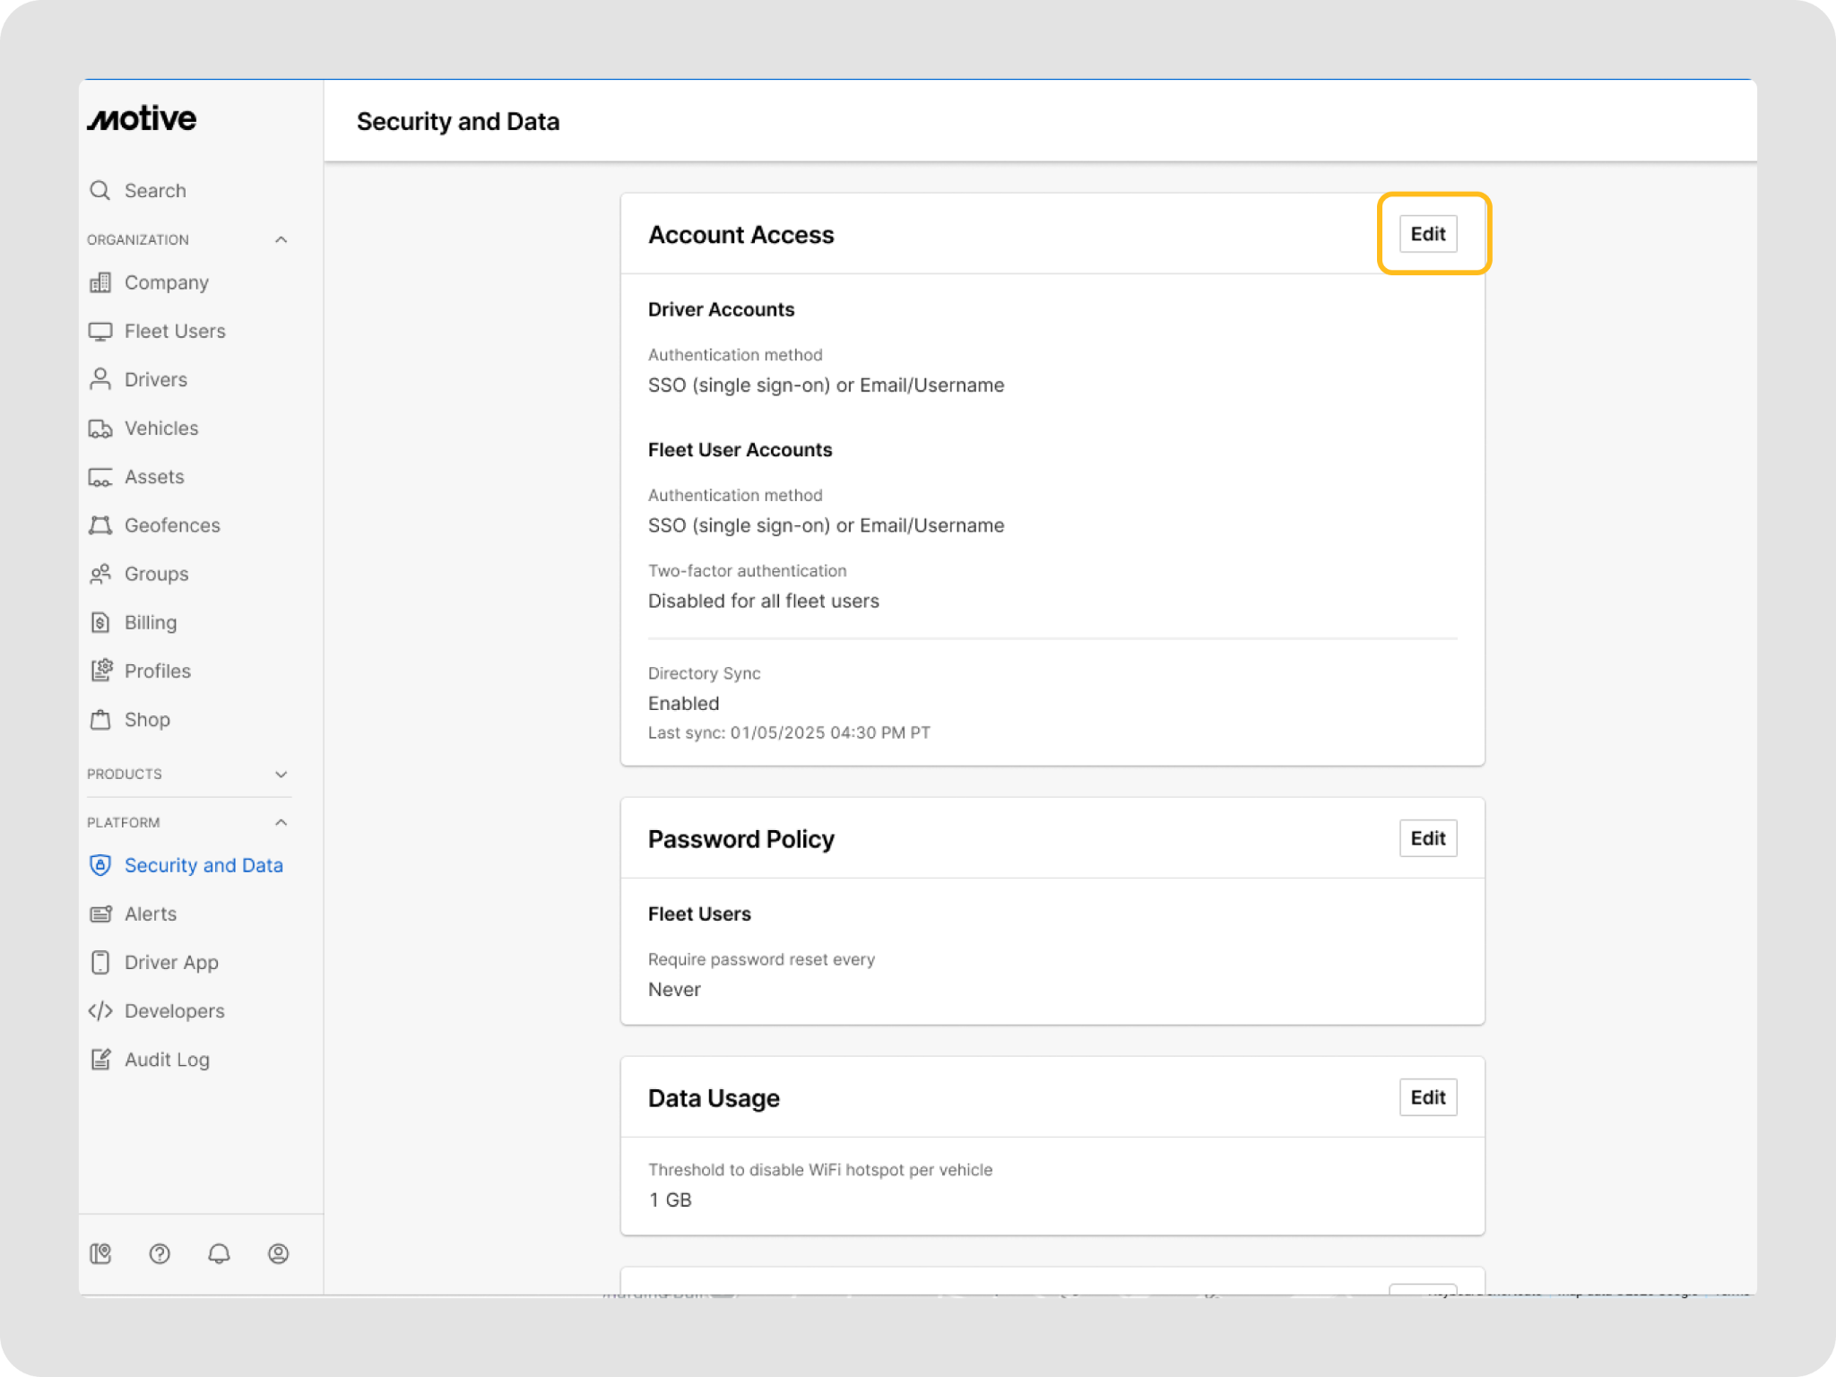Click the Motive logo
Image resolution: width=1836 pixels, height=1377 pixels.
142,118
